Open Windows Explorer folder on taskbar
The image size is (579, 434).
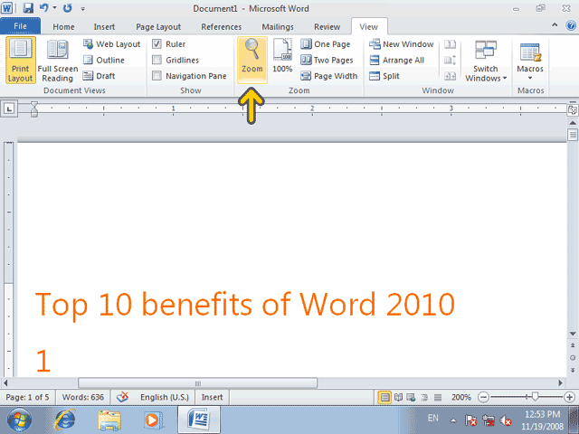tap(109, 420)
